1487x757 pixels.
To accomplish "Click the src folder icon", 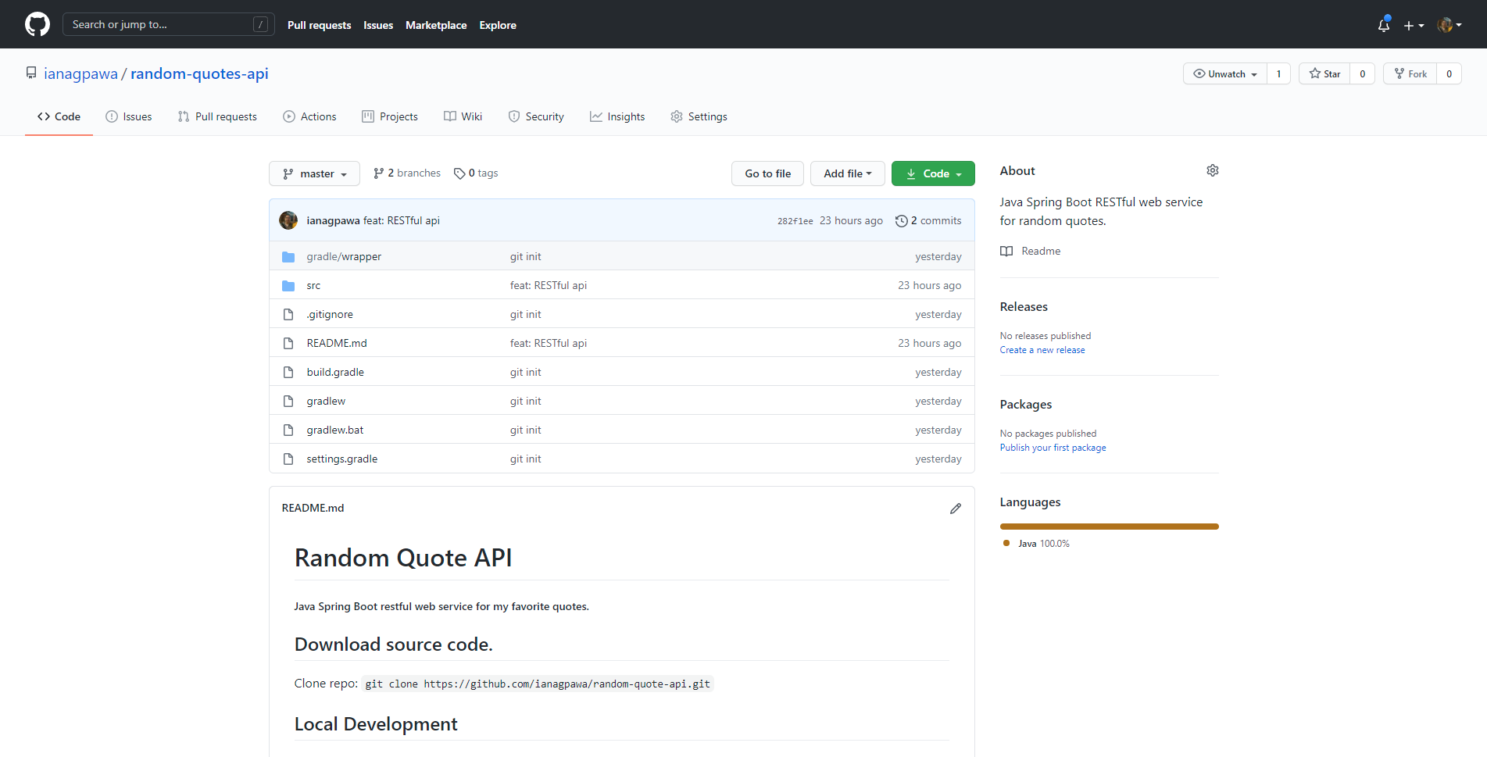I will click(x=288, y=285).
